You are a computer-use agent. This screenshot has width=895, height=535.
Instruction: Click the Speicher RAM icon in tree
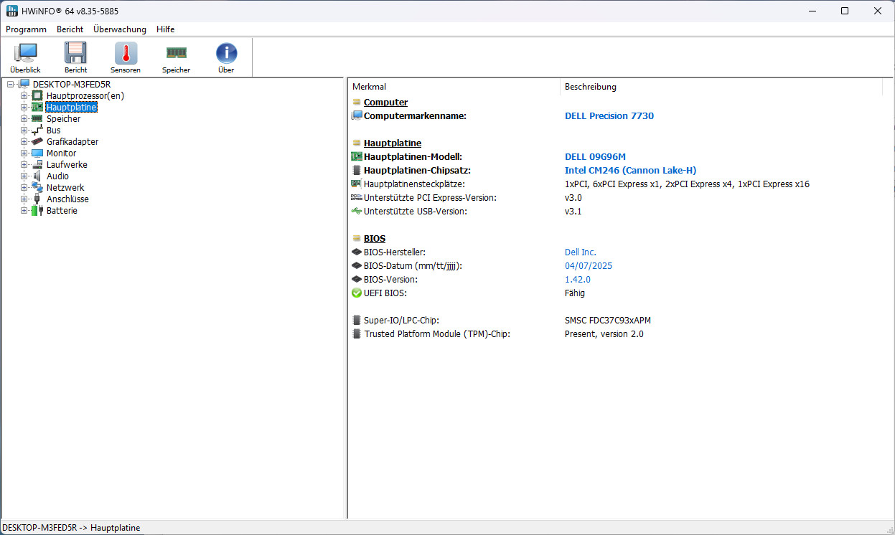(37, 119)
